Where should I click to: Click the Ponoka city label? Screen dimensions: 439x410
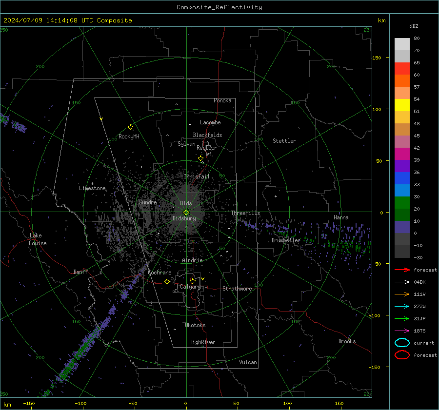point(222,100)
